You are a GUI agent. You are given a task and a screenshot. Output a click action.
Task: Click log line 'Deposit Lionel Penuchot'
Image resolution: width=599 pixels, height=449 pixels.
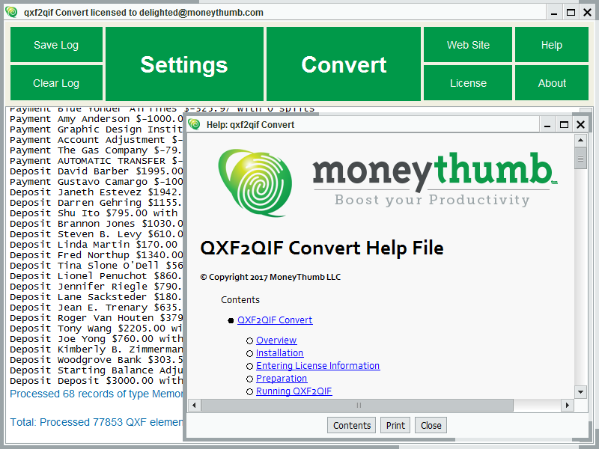[x=97, y=275]
